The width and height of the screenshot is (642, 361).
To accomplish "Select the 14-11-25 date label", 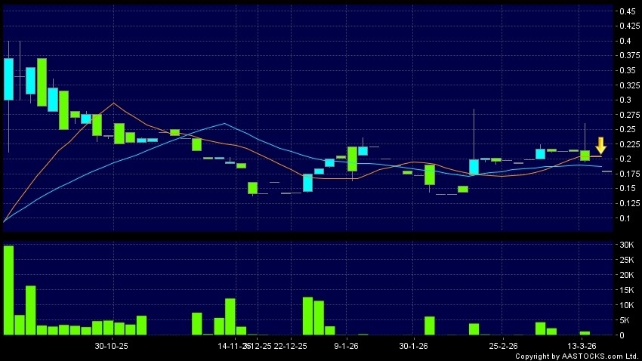I will [233, 345].
